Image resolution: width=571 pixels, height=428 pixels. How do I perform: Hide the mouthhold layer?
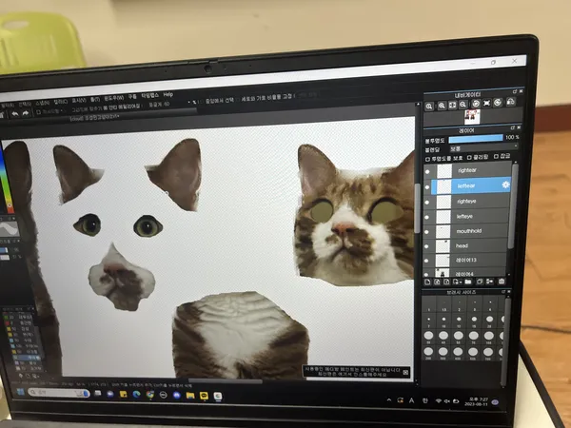(x=427, y=232)
